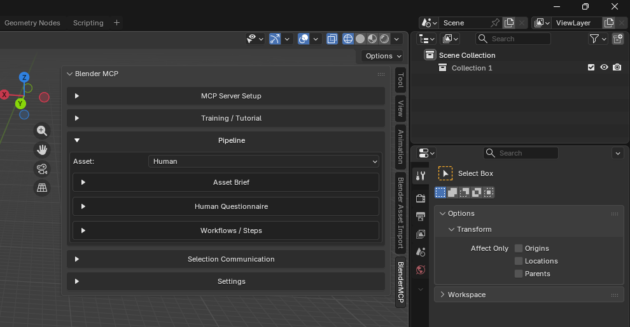Select Collection 1 in the outliner
Screen dimensions: 630x327
(x=472, y=68)
